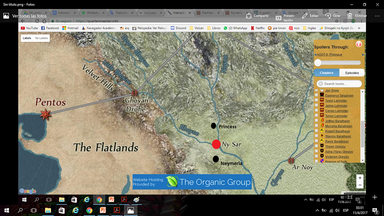Click the red Ny Sar dot
The width and height of the screenshot is (384, 216).
click(216, 144)
